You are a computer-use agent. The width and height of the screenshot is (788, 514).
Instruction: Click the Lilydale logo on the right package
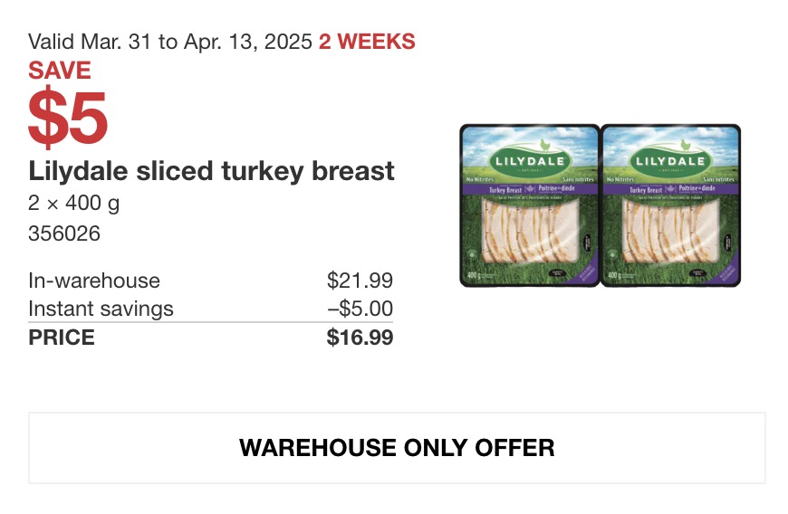click(670, 161)
